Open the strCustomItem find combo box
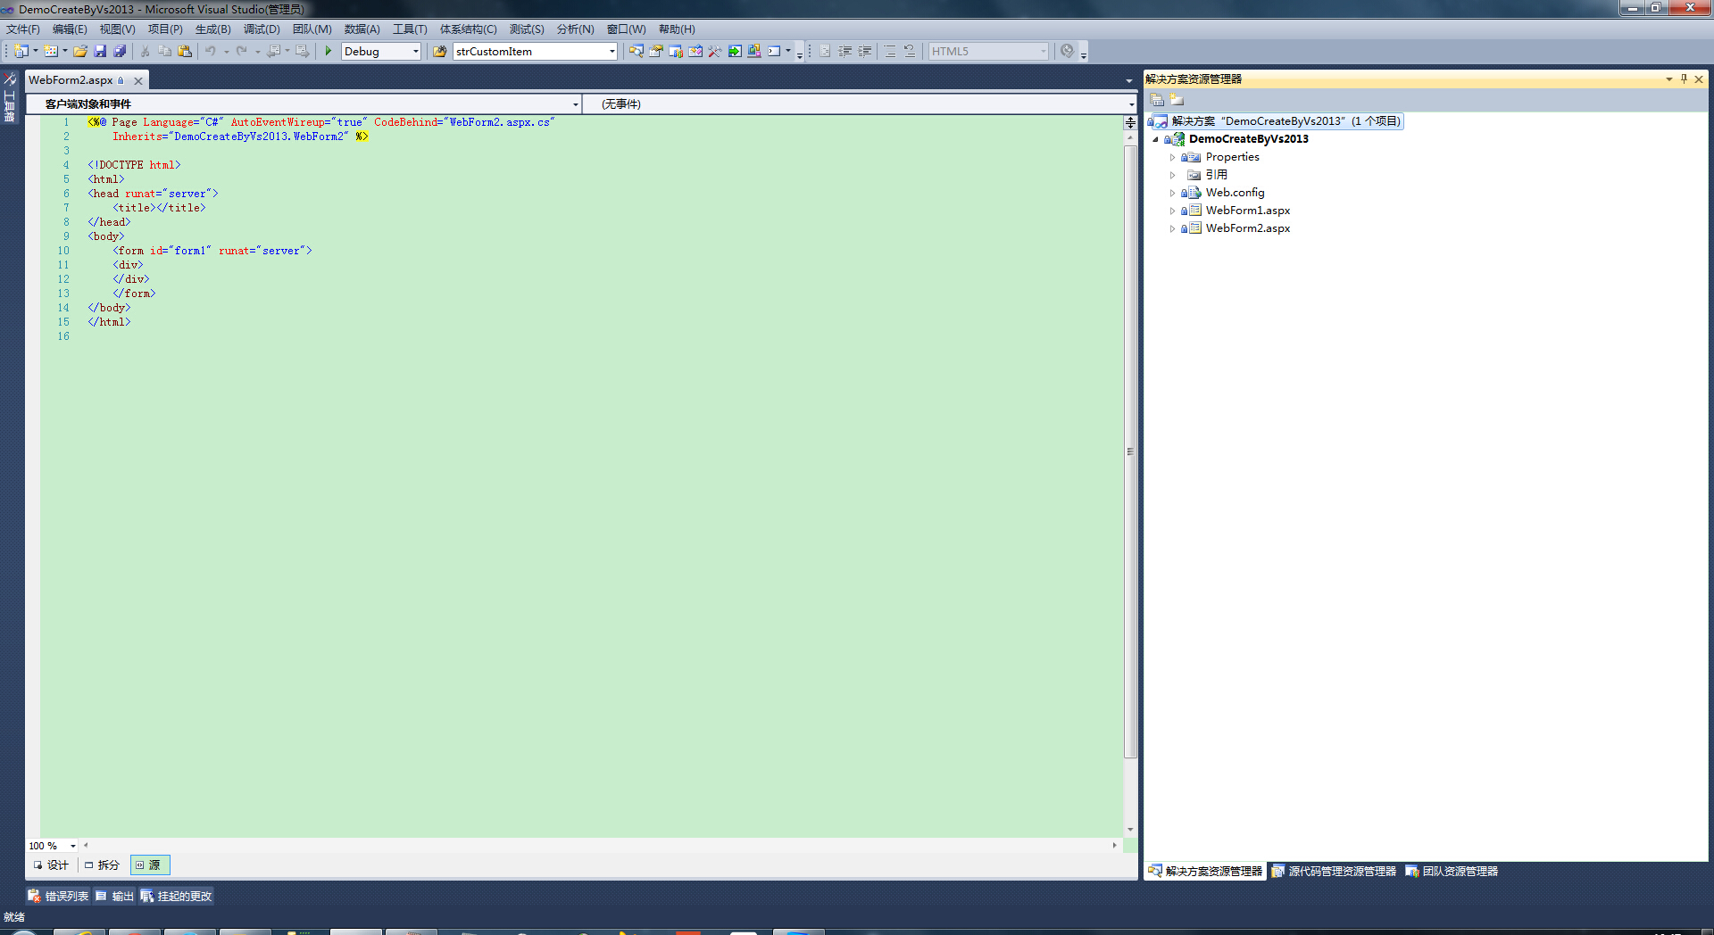 tap(536, 51)
